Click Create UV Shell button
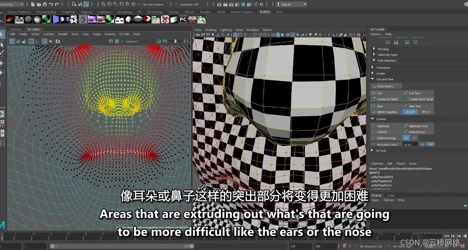 (386, 99)
